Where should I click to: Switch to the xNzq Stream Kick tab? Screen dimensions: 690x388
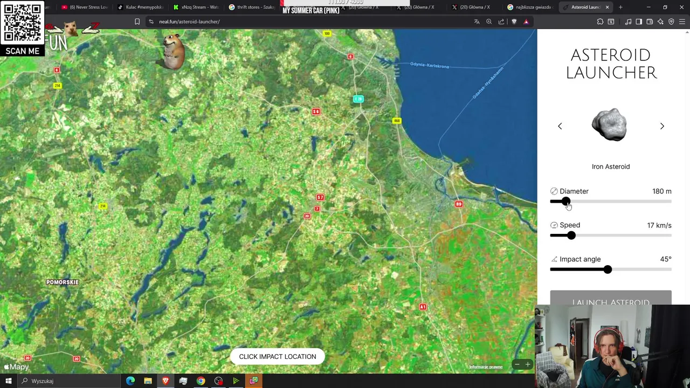click(196, 7)
